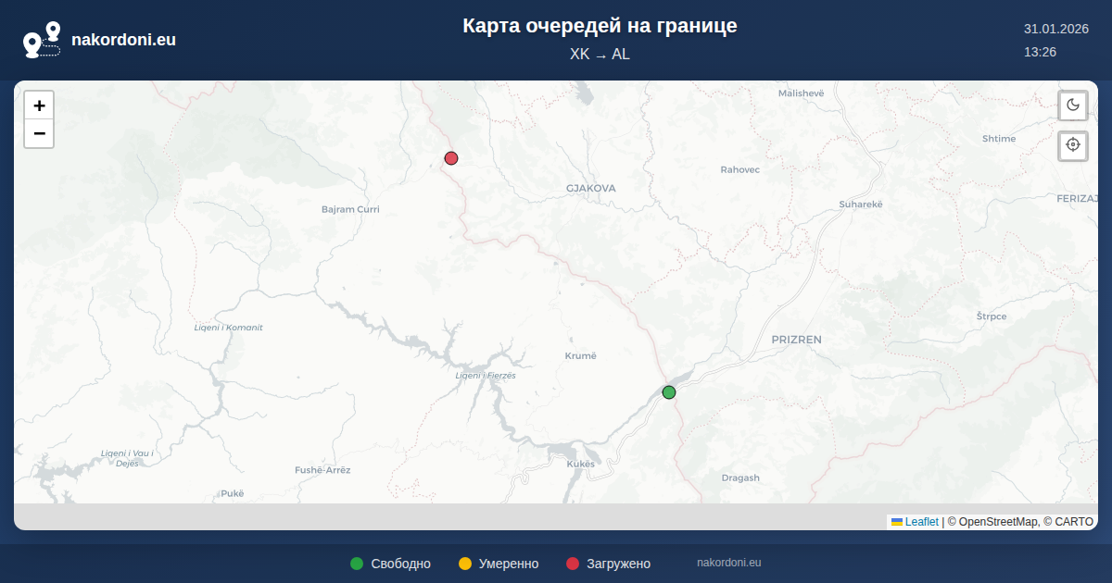Click the Kukës town label on map
Image resolution: width=1112 pixels, height=583 pixels.
tap(579, 463)
